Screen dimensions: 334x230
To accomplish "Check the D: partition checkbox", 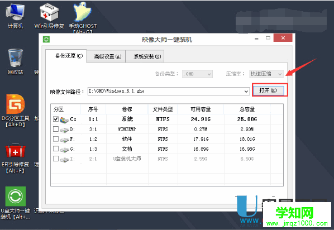I will click(56, 129).
